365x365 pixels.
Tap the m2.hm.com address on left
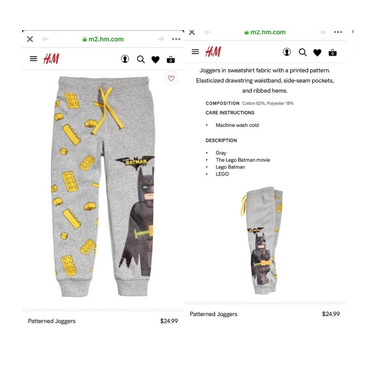pyautogui.click(x=103, y=39)
